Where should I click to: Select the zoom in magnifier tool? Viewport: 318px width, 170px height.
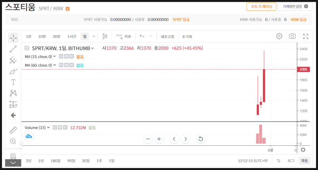tap(13, 141)
